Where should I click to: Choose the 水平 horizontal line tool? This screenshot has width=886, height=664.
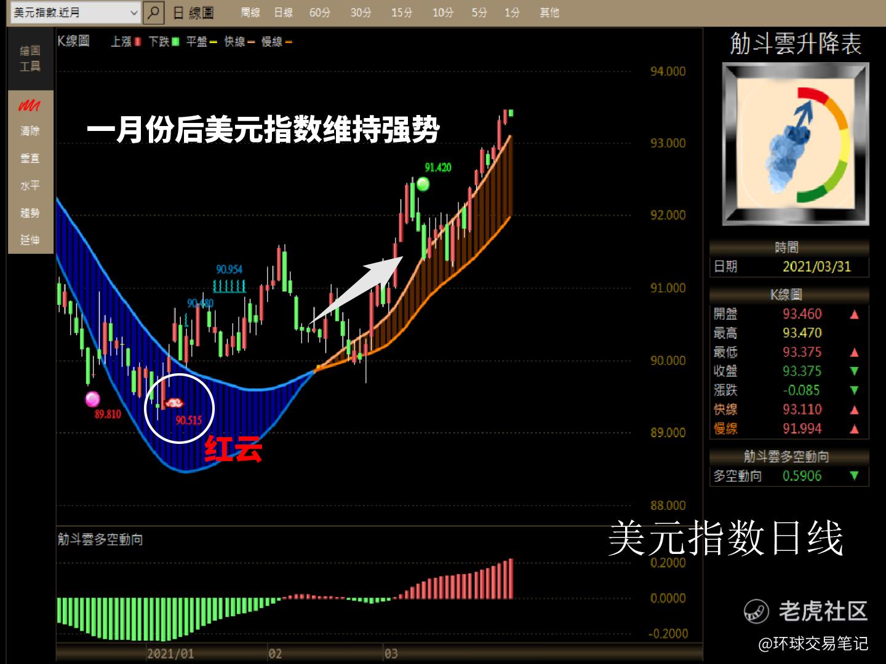(x=30, y=186)
